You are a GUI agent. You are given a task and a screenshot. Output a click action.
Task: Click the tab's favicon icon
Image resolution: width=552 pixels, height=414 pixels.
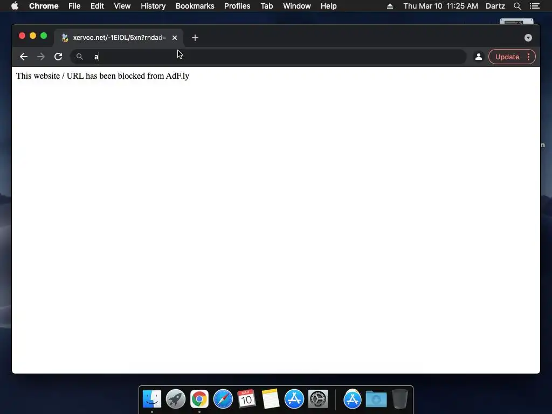[65, 38]
